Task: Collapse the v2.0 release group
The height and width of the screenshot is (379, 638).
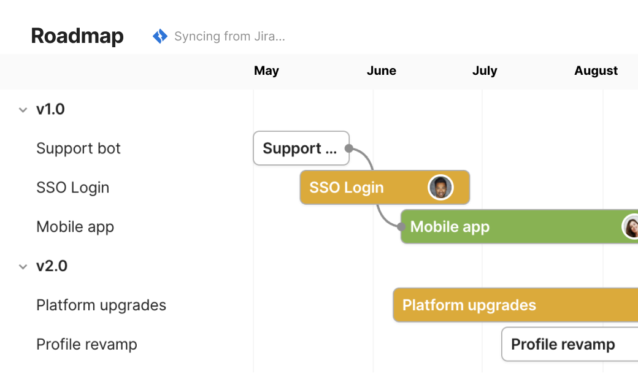Action: point(23,266)
